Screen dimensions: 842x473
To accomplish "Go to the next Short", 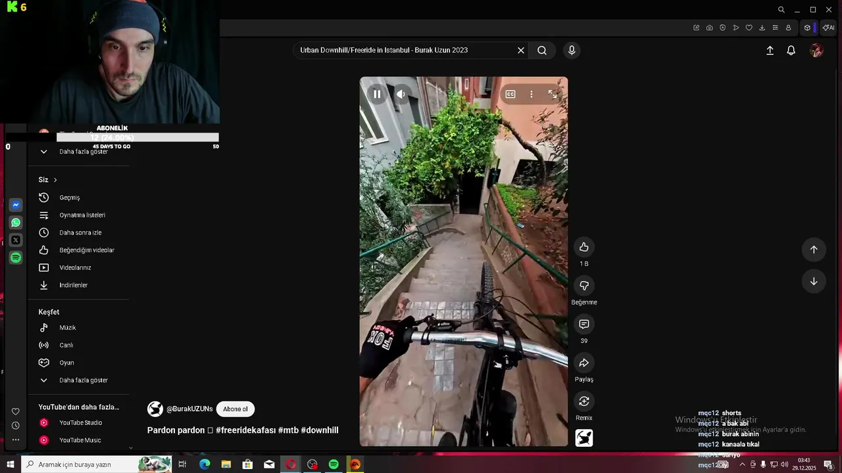I will click(x=814, y=281).
